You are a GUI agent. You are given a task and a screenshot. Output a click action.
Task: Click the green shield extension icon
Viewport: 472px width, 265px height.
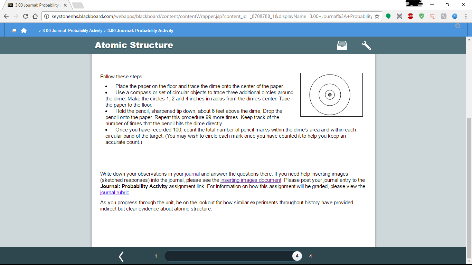pyautogui.click(x=422, y=16)
